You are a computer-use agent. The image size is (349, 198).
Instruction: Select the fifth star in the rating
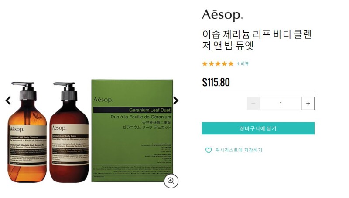pyautogui.click(x=231, y=64)
